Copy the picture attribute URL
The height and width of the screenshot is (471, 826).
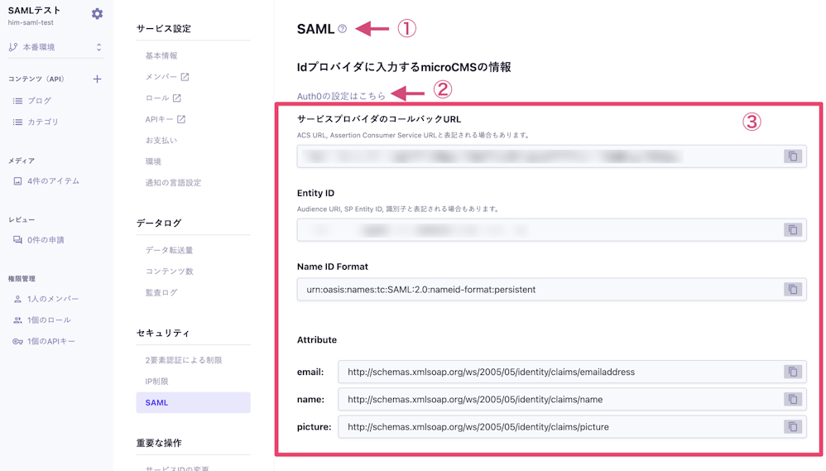pos(792,426)
